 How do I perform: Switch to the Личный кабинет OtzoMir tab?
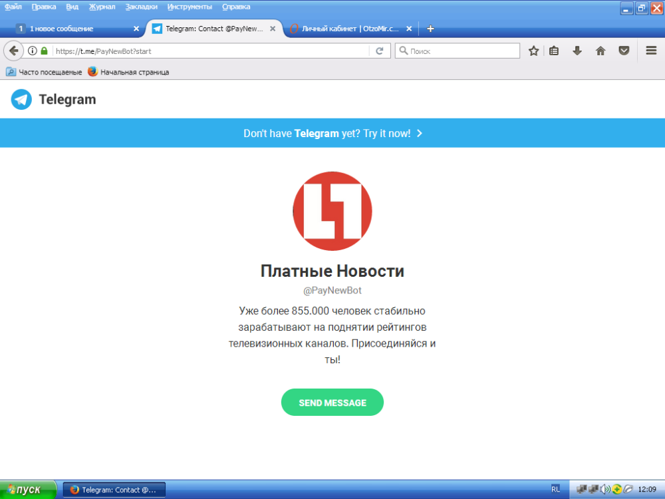tap(350, 29)
